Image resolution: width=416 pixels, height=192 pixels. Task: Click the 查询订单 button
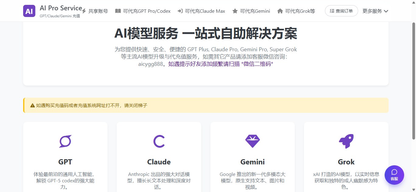[x=341, y=11]
